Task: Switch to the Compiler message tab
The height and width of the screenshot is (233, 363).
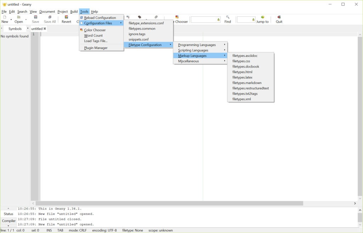Action: 9,221
